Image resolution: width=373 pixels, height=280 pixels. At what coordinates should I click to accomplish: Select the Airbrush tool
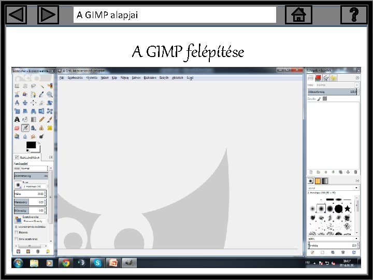(25, 128)
